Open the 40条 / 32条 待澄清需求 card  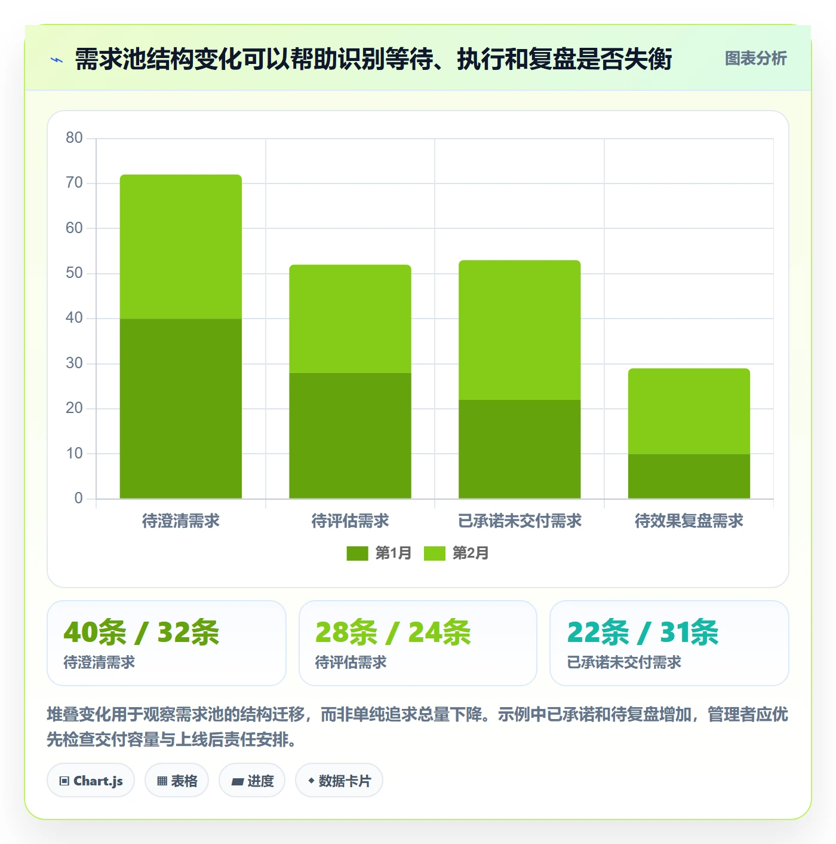(x=167, y=643)
